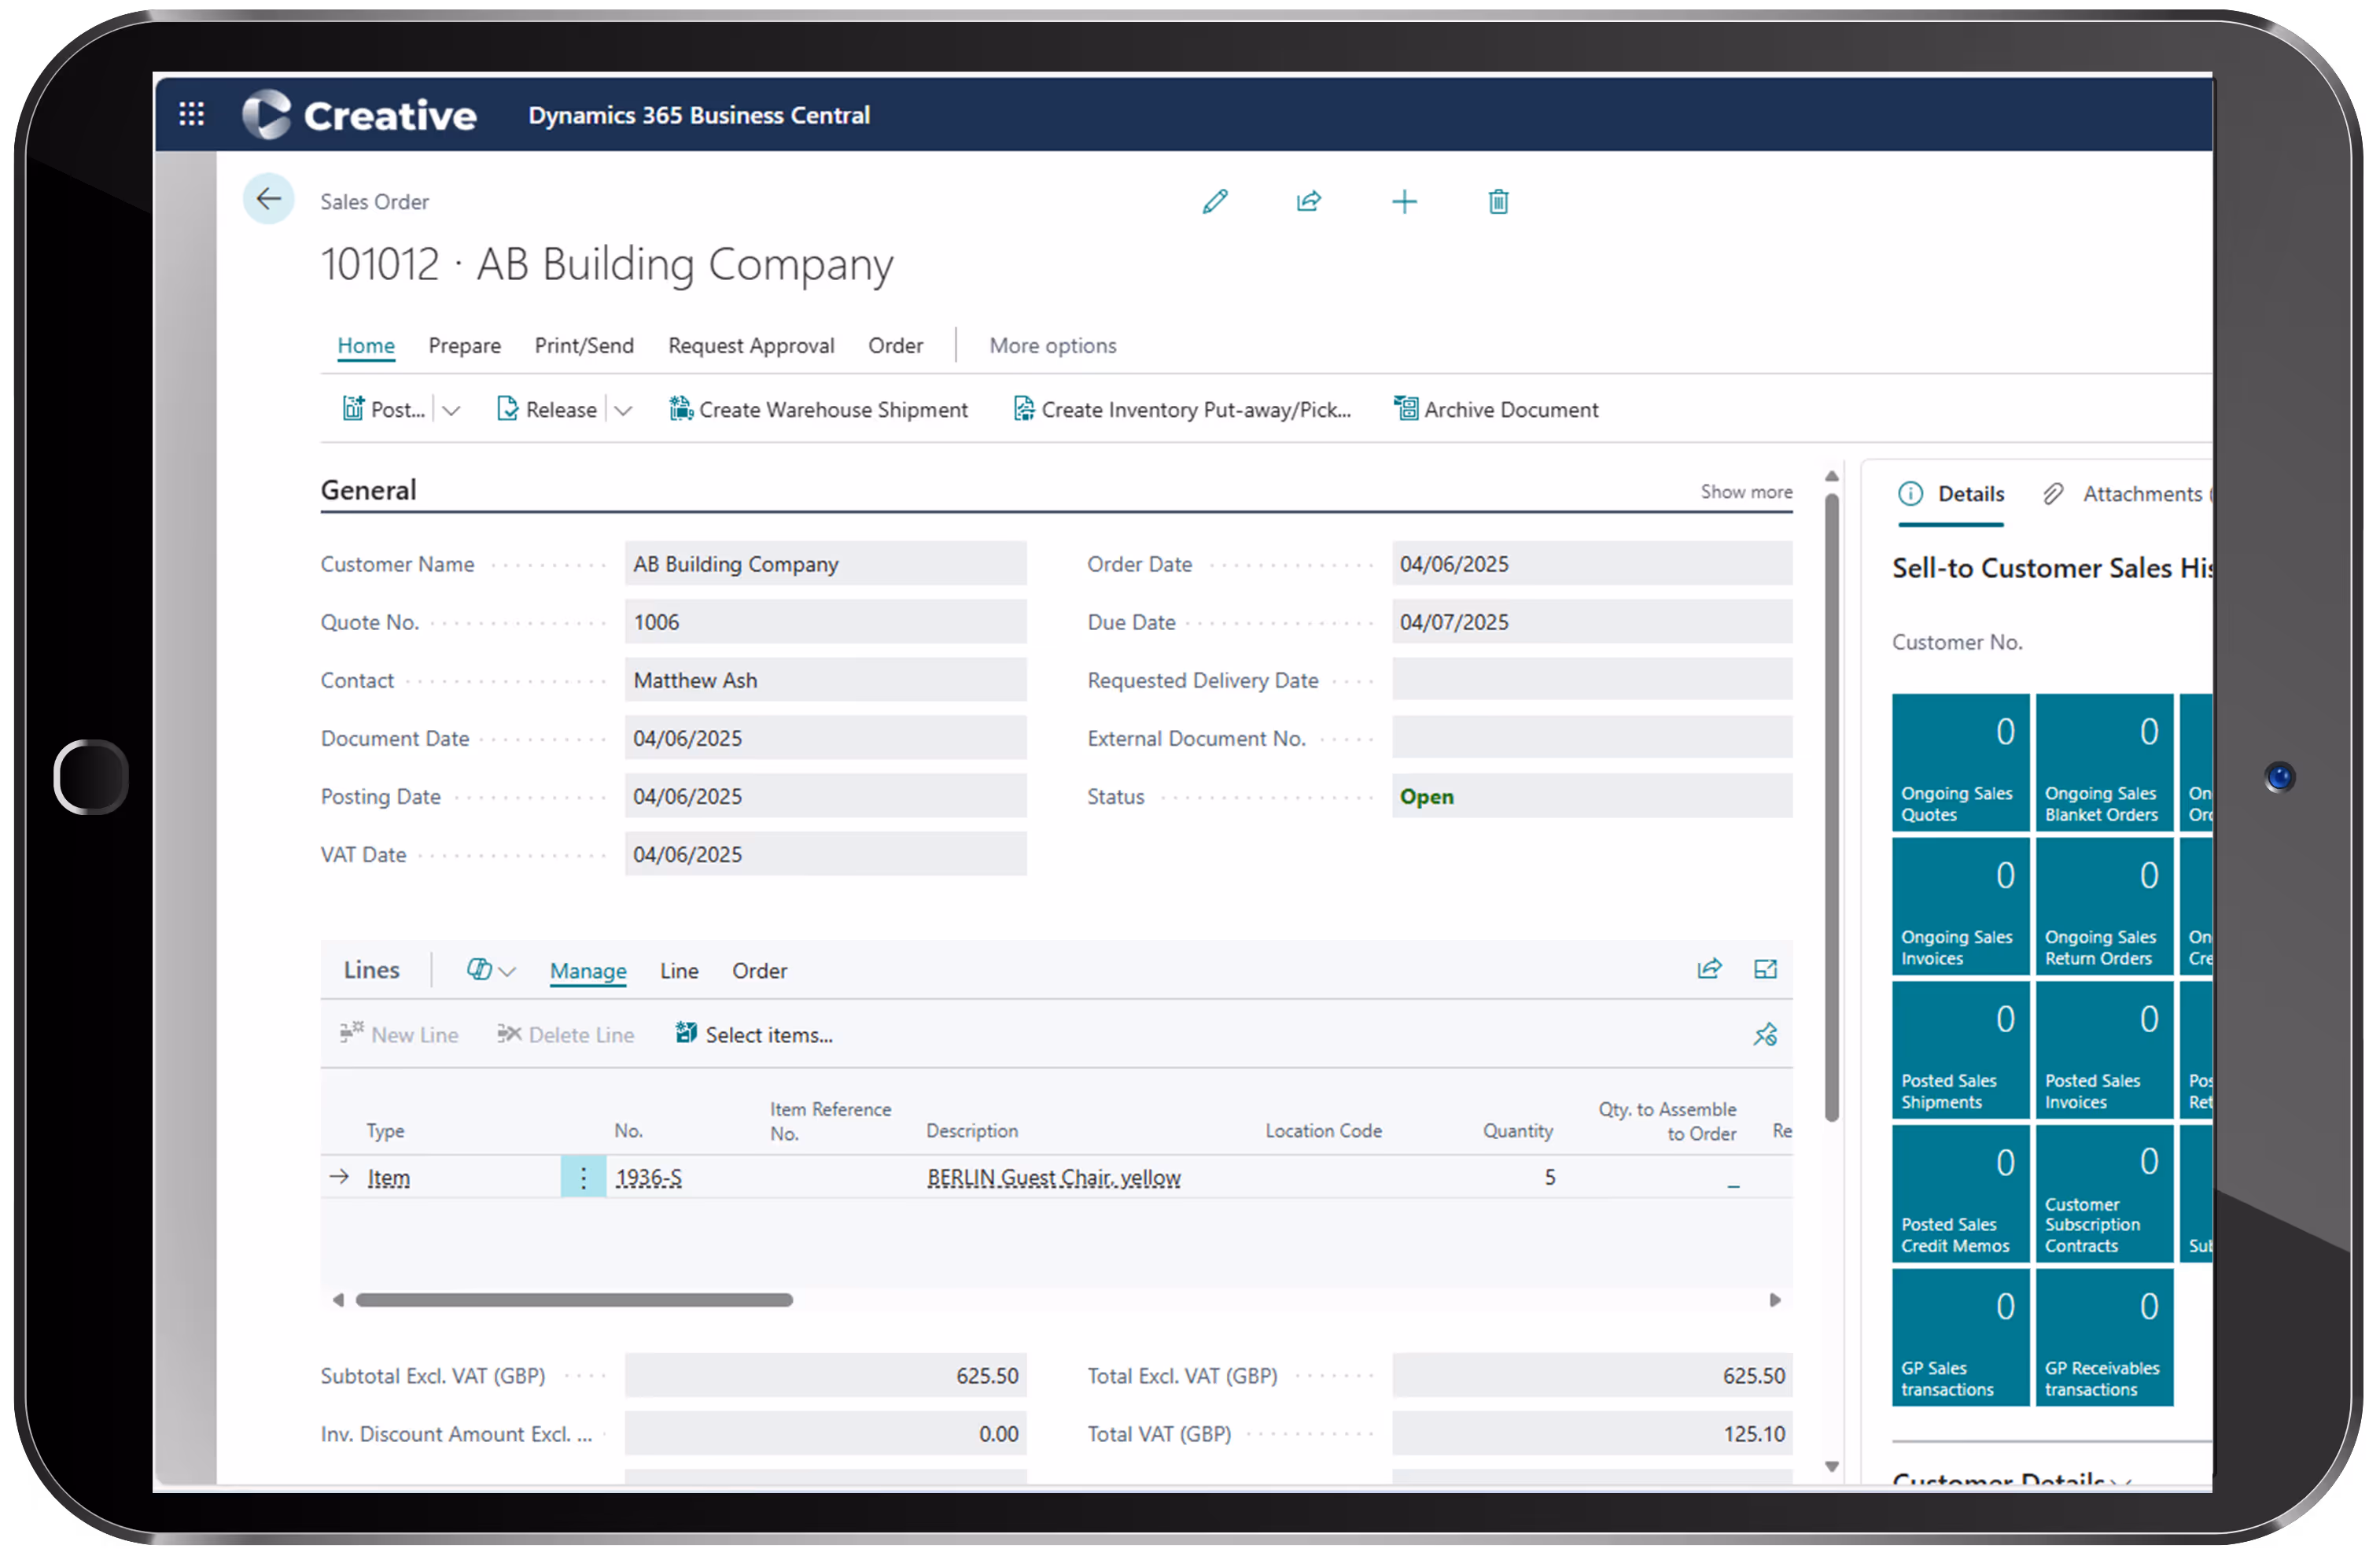The width and height of the screenshot is (2380, 1556).
Task: Click the back arrow button
Action: [268, 200]
